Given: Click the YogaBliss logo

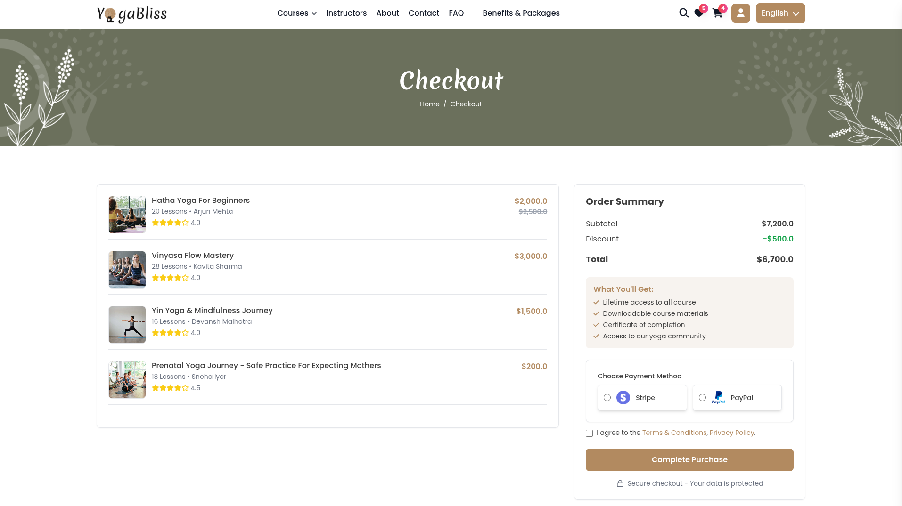Looking at the screenshot, I should click(x=132, y=14).
